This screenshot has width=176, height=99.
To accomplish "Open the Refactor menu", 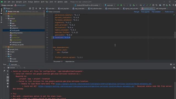I will [37, 2].
